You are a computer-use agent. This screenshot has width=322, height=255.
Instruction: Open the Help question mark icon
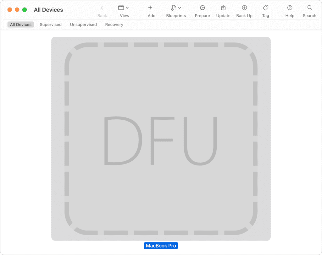click(x=290, y=8)
